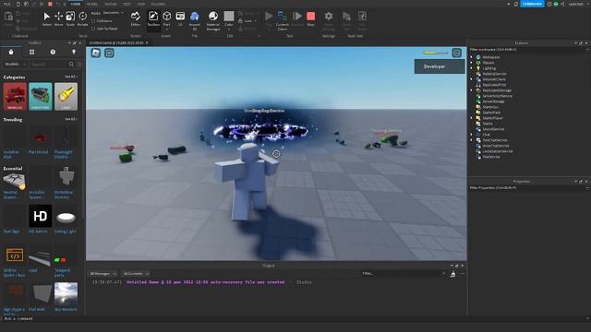This screenshot has width=591, height=332.
Task: Switch to the MODEL ribbon tab
Action: click(x=92, y=4)
